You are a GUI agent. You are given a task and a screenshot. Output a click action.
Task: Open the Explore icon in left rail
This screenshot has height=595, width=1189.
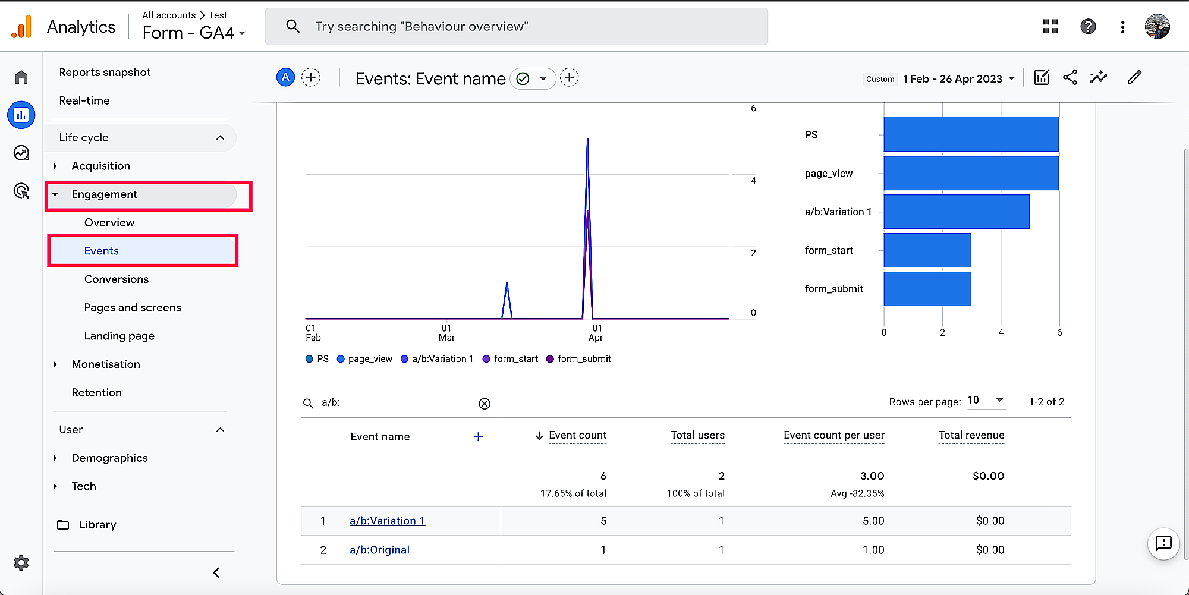pyautogui.click(x=21, y=153)
